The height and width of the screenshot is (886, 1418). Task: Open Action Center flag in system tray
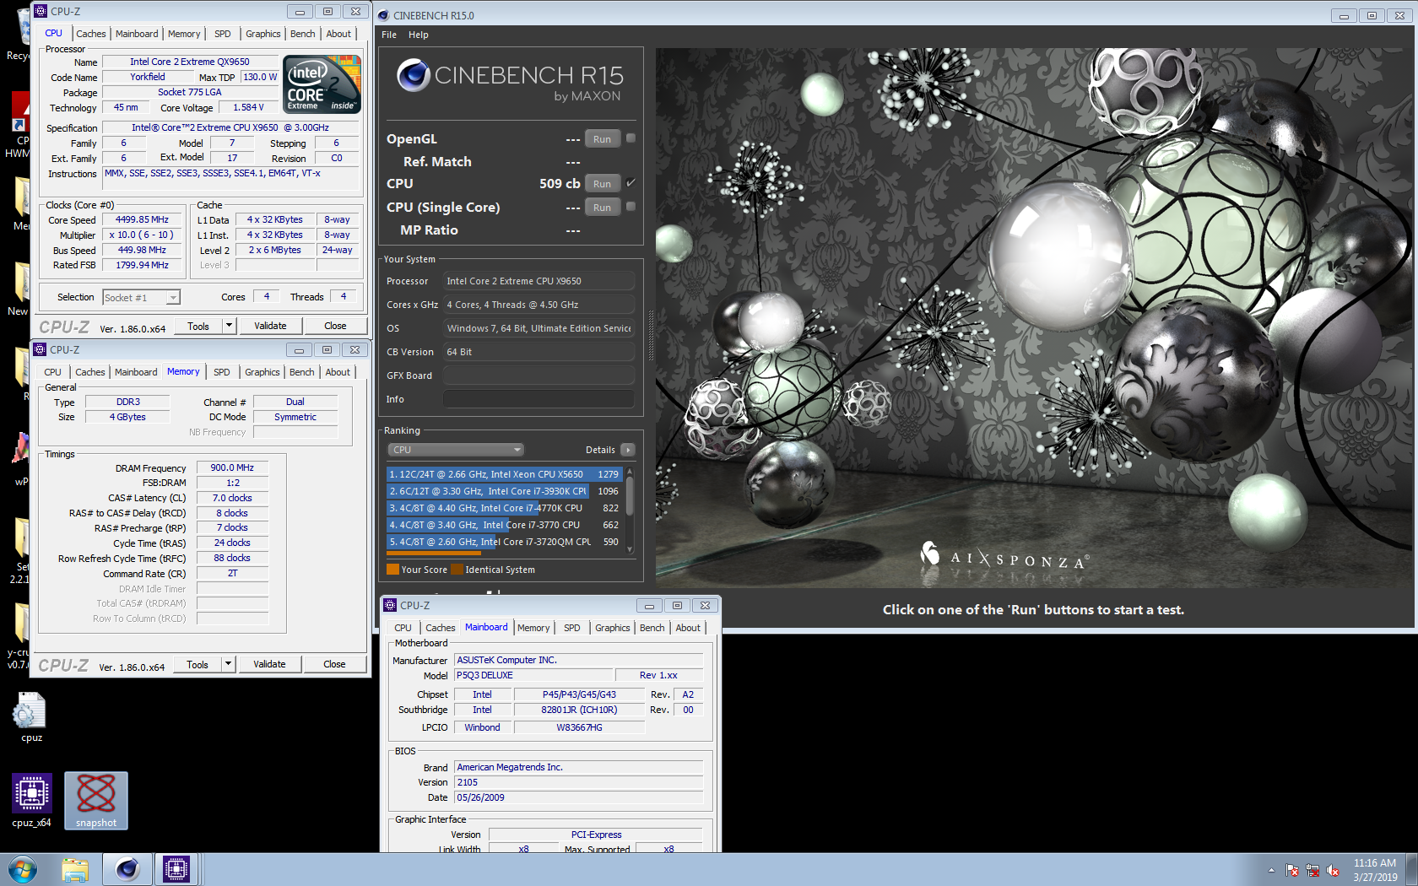click(1292, 870)
